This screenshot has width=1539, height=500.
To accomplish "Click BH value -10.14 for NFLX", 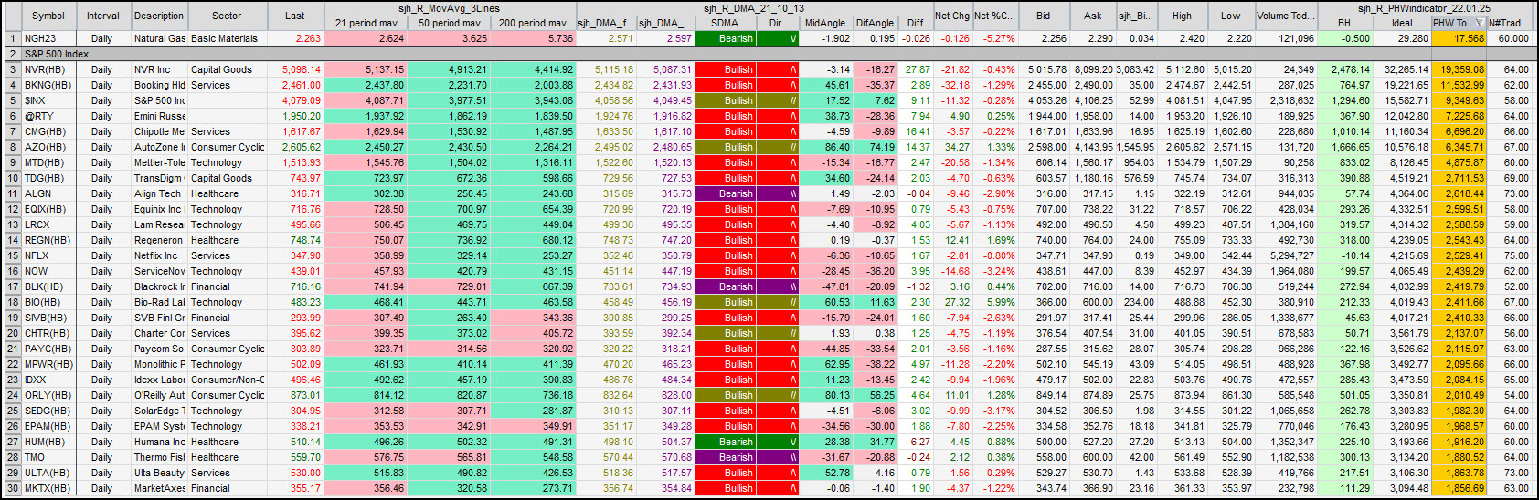I will pyautogui.click(x=1344, y=255).
